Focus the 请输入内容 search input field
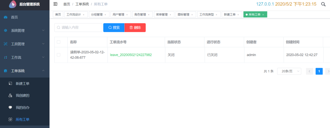Viewport: 330px width, 128px height. 78,27
